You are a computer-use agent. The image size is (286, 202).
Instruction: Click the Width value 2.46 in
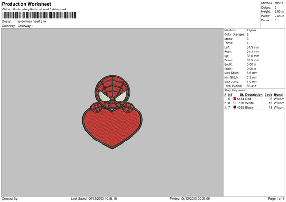[279, 16]
